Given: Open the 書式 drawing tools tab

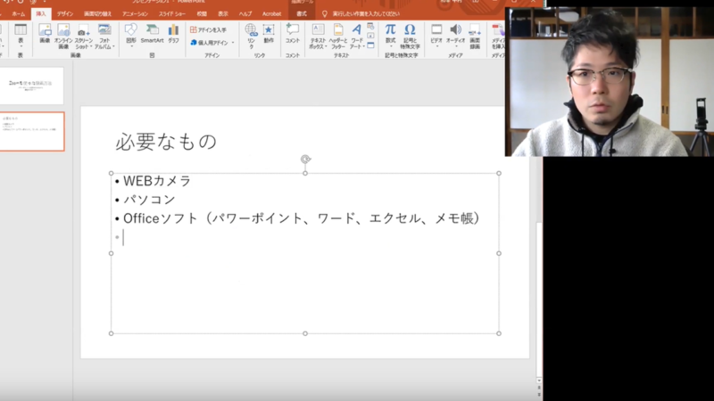Looking at the screenshot, I should pos(302,14).
